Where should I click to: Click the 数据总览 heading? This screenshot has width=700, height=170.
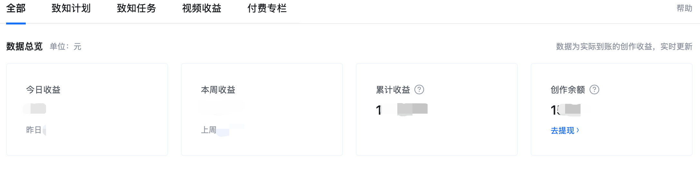(24, 46)
